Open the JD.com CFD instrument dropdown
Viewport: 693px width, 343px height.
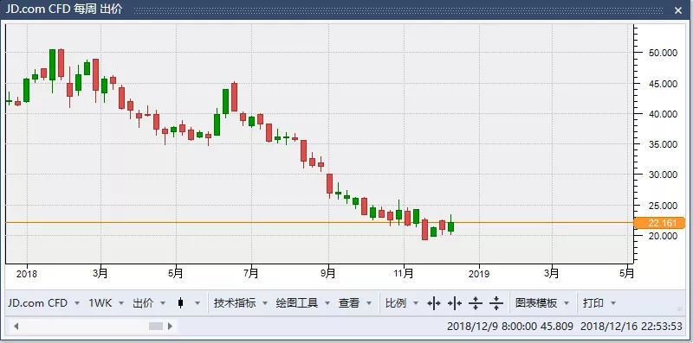pyautogui.click(x=44, y=303)
